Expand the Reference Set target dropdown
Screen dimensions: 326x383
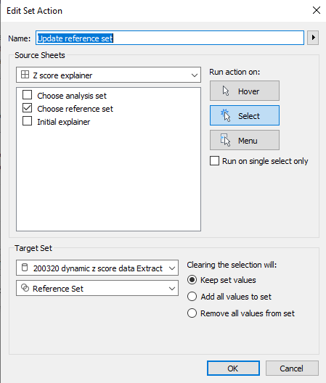coord(97,288)
